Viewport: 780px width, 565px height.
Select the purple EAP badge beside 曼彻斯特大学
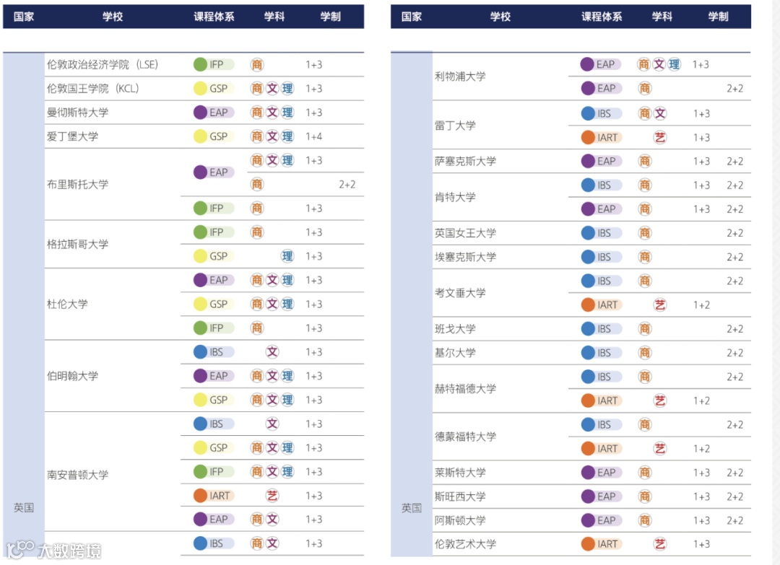click(x=213, y=113)
